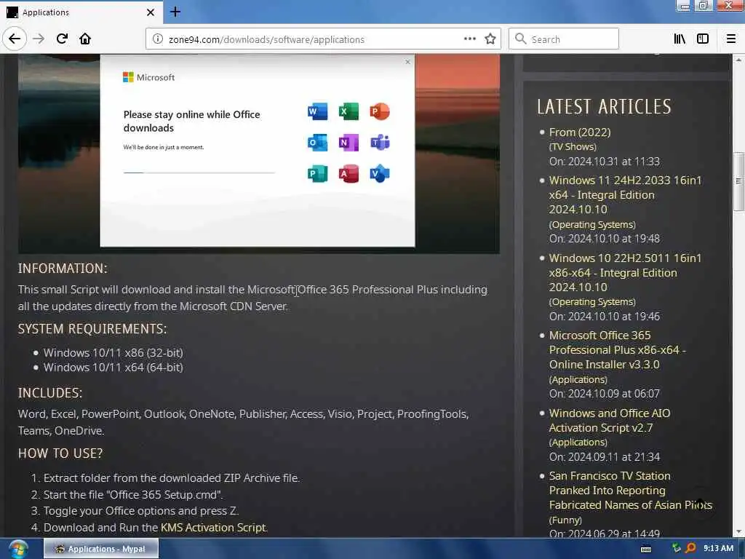Click the (Applications) label under Activation Script
The height and width of the screenshot is (559, 745).
point(578,442)
